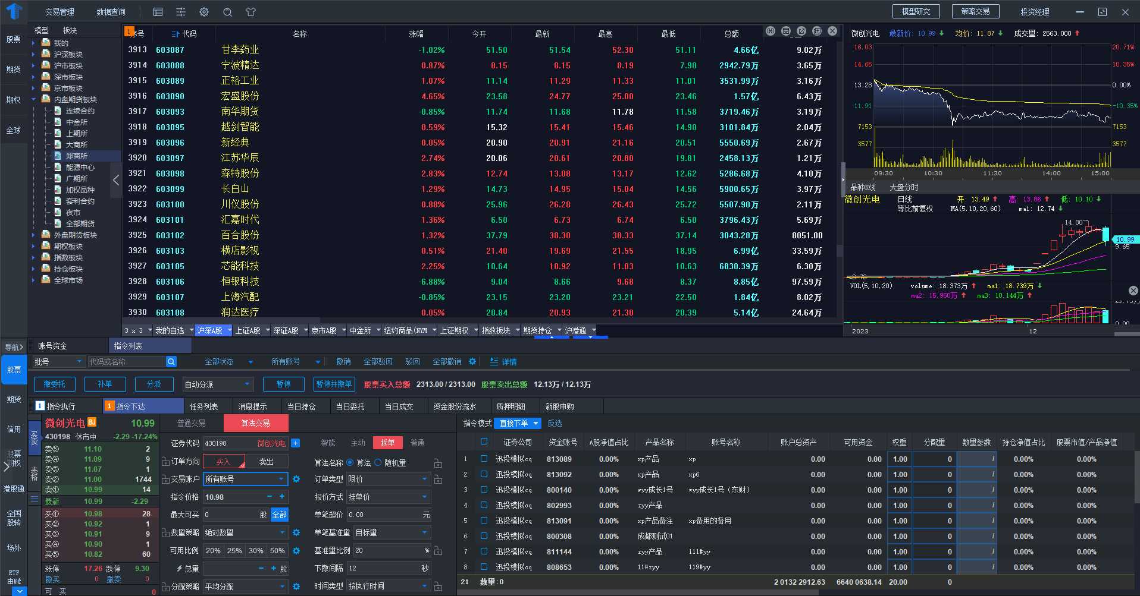Open the 直接下单 mode dropdown
1140x596 pixels.
[x=518, y=423]
